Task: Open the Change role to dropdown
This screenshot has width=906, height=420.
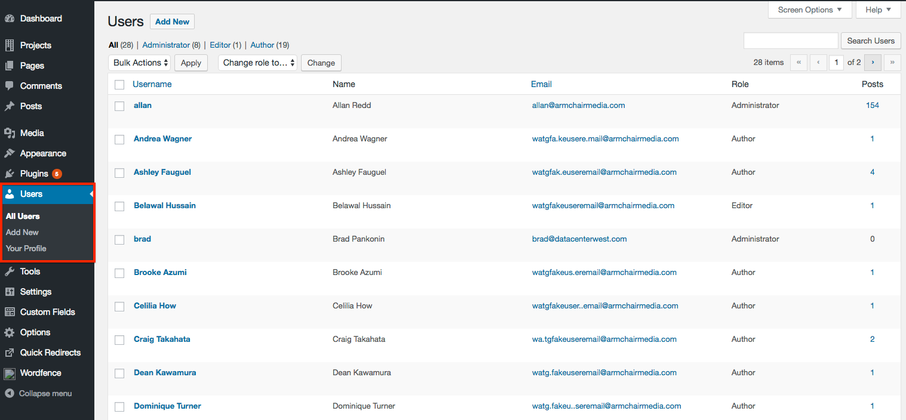Action: tap(257, 63)
